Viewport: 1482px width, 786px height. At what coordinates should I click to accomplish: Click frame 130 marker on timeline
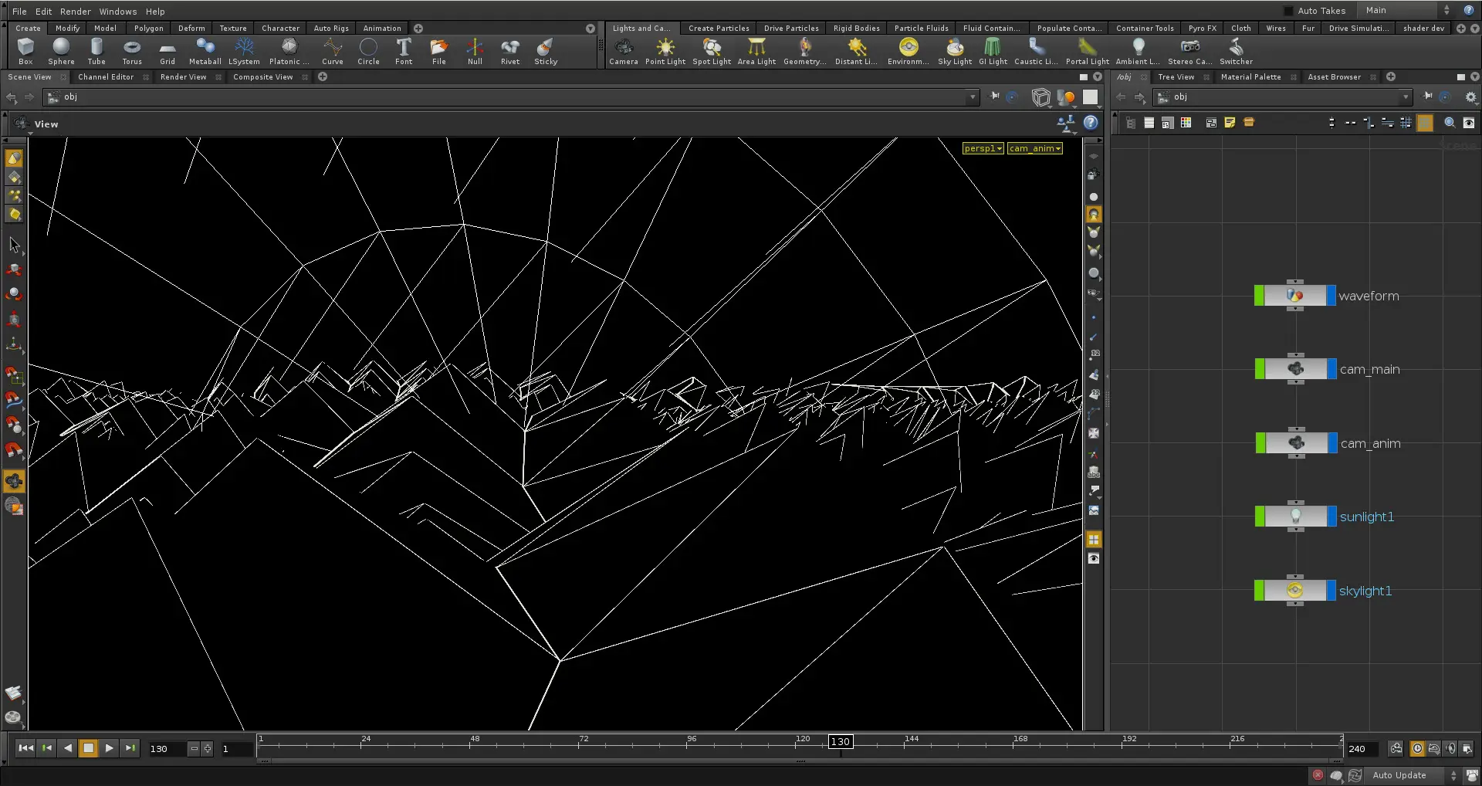pos(840,742)
